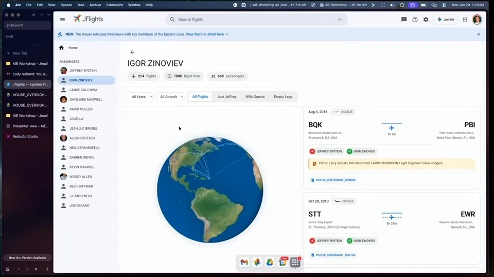This screenshot has width=494, height=277.
Task: Select passenger J.P Molyneux
Action: tap(86, 196)
